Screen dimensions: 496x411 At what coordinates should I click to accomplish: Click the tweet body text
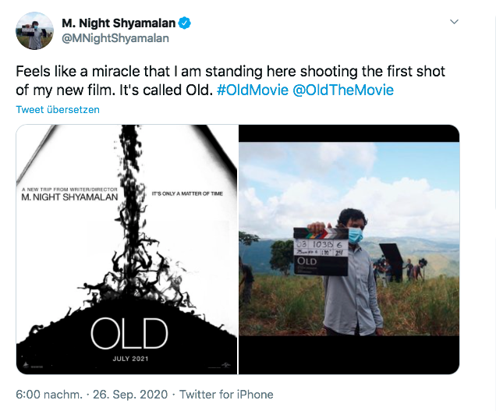click(231, 80)
